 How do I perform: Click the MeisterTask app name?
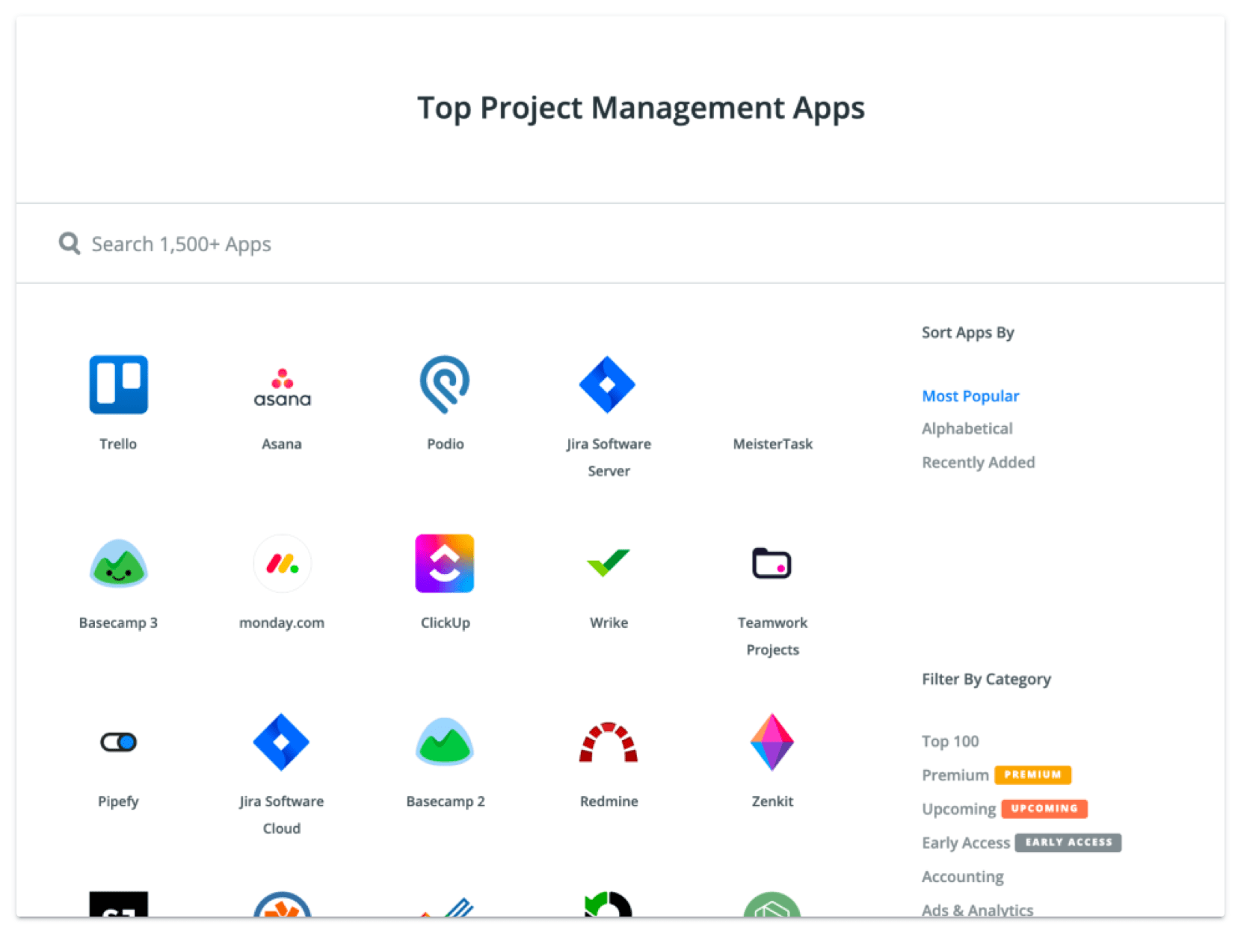point(772,444)
